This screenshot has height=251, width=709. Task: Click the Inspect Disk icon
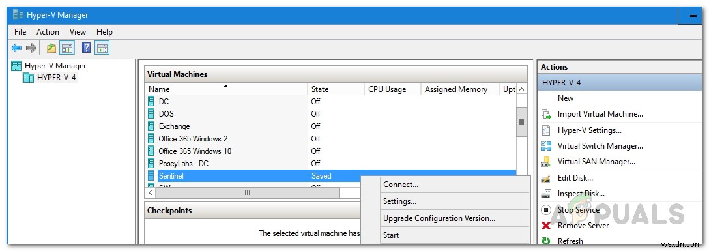546,194
